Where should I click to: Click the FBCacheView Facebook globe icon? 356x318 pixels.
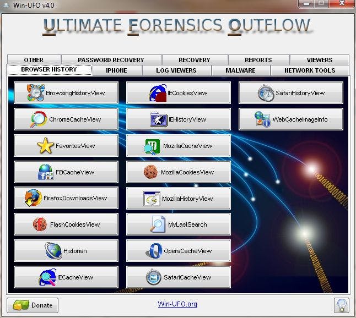[x=46, y=172]
